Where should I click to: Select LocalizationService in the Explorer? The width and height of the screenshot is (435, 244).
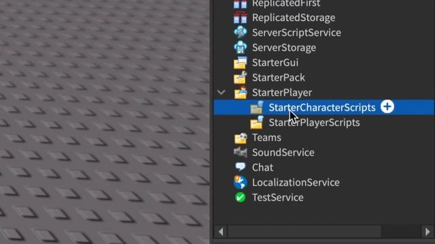(296, 182)
